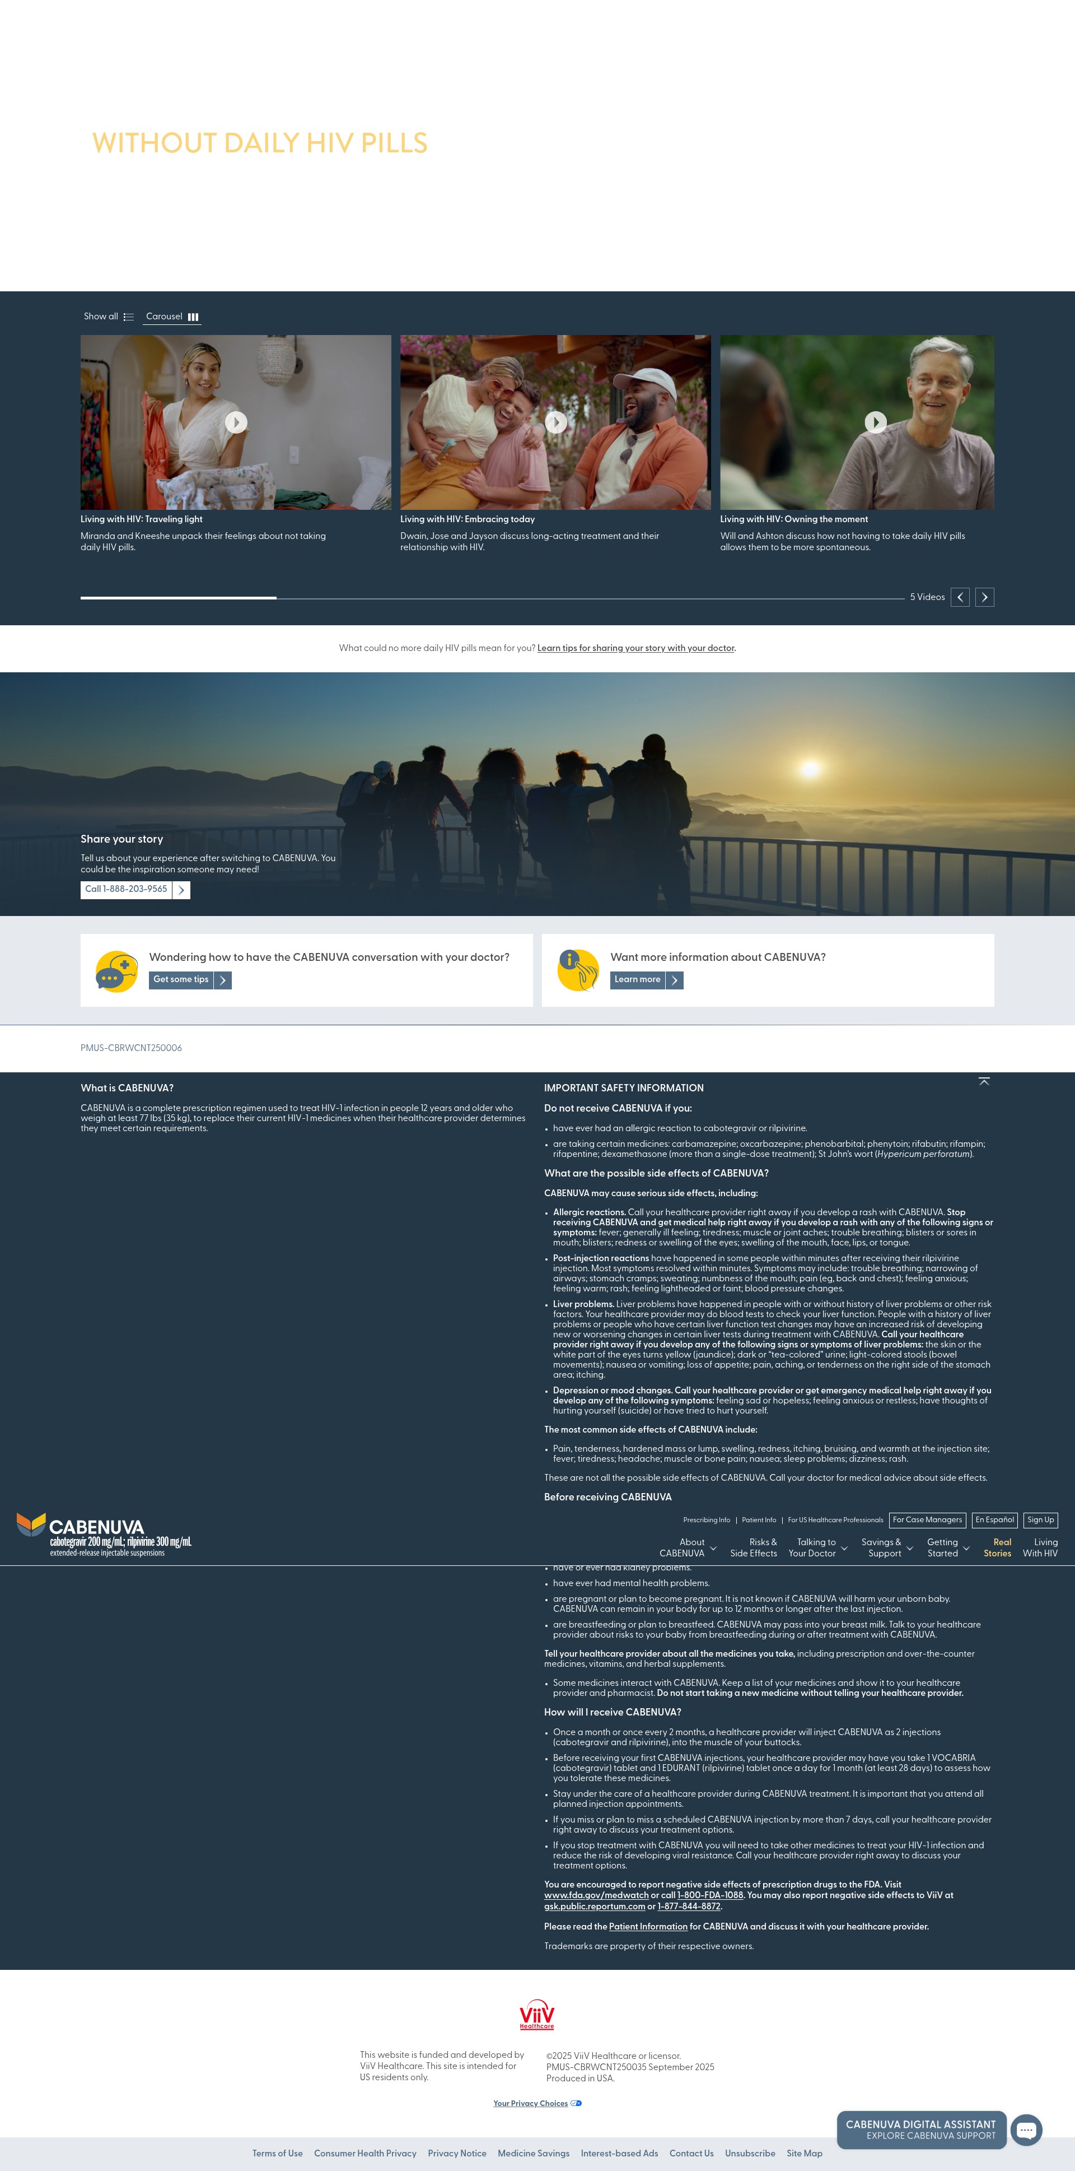Open Terms of Use footer link
Viewport: 1075px width, 2171px height.
point(277,2153)
